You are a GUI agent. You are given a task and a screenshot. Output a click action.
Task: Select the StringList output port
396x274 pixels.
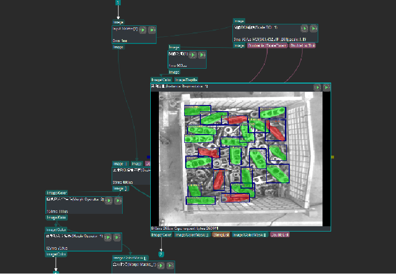click(221, 235)
